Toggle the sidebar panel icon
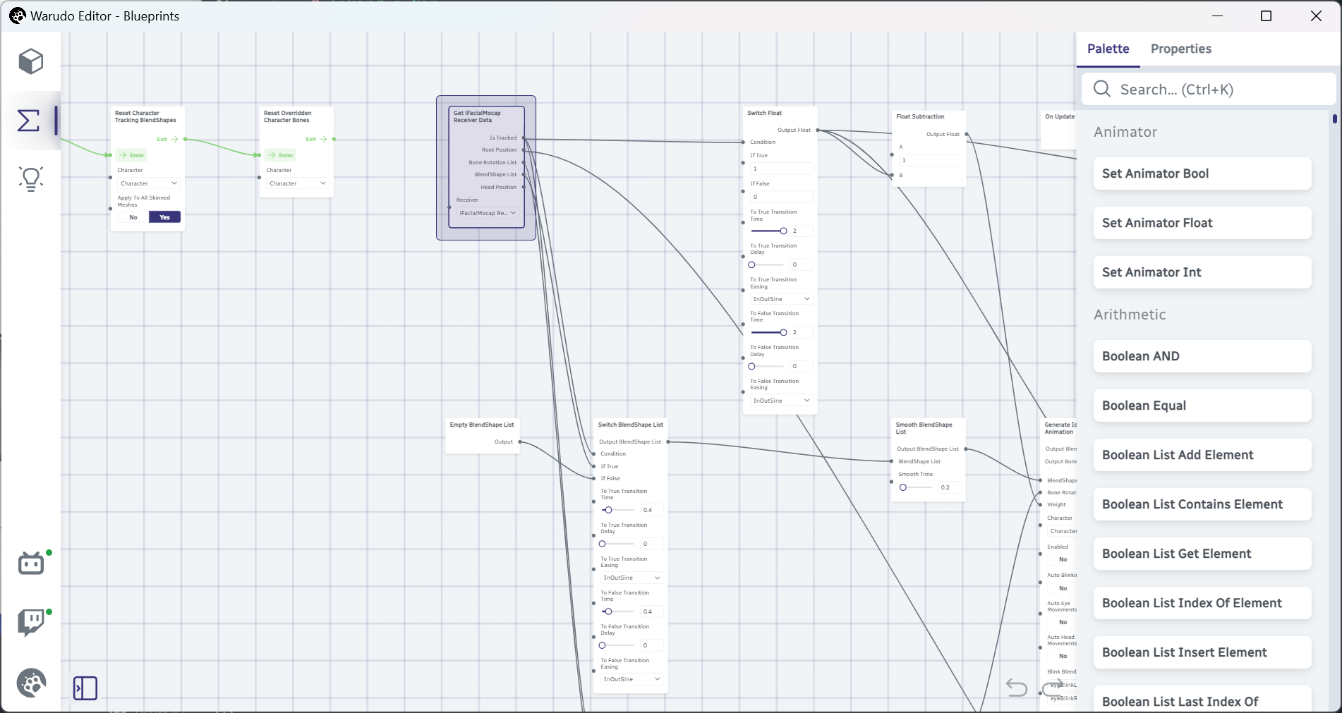The image size is (1342, 713). click(x=85, y=688)
